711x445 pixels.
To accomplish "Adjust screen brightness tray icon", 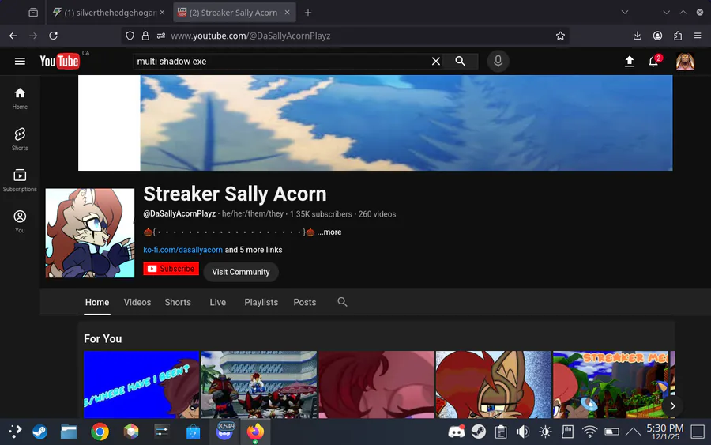I will click(545, 432).
